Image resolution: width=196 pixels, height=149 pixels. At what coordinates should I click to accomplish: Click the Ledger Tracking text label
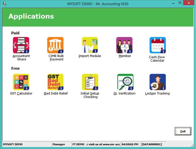tap(157, 93)
